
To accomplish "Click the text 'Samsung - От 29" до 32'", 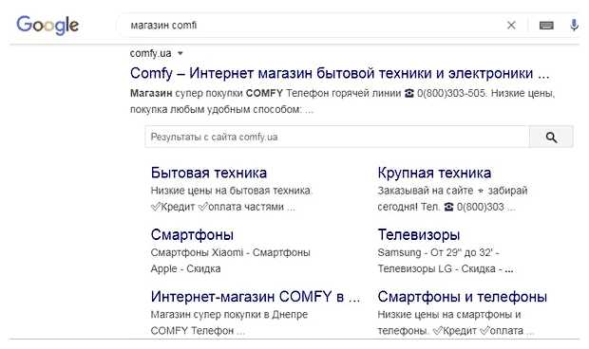I will coord(435,252).
